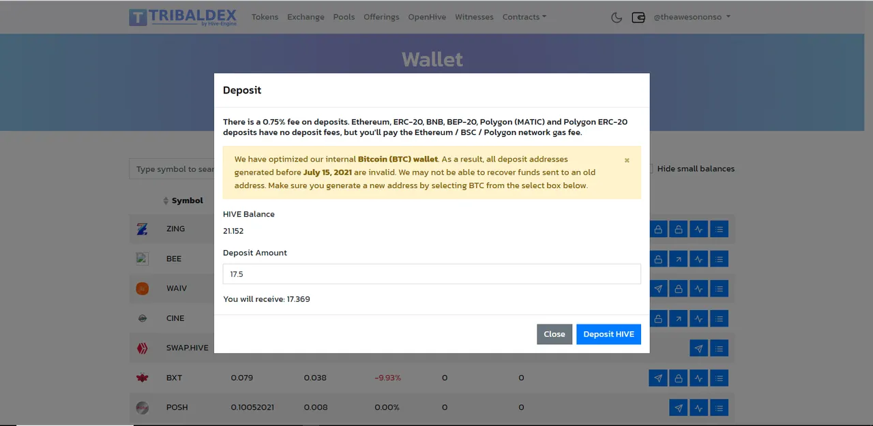
Task: View history list for SWAP.HIVE
Action: (x=719, y=348)
